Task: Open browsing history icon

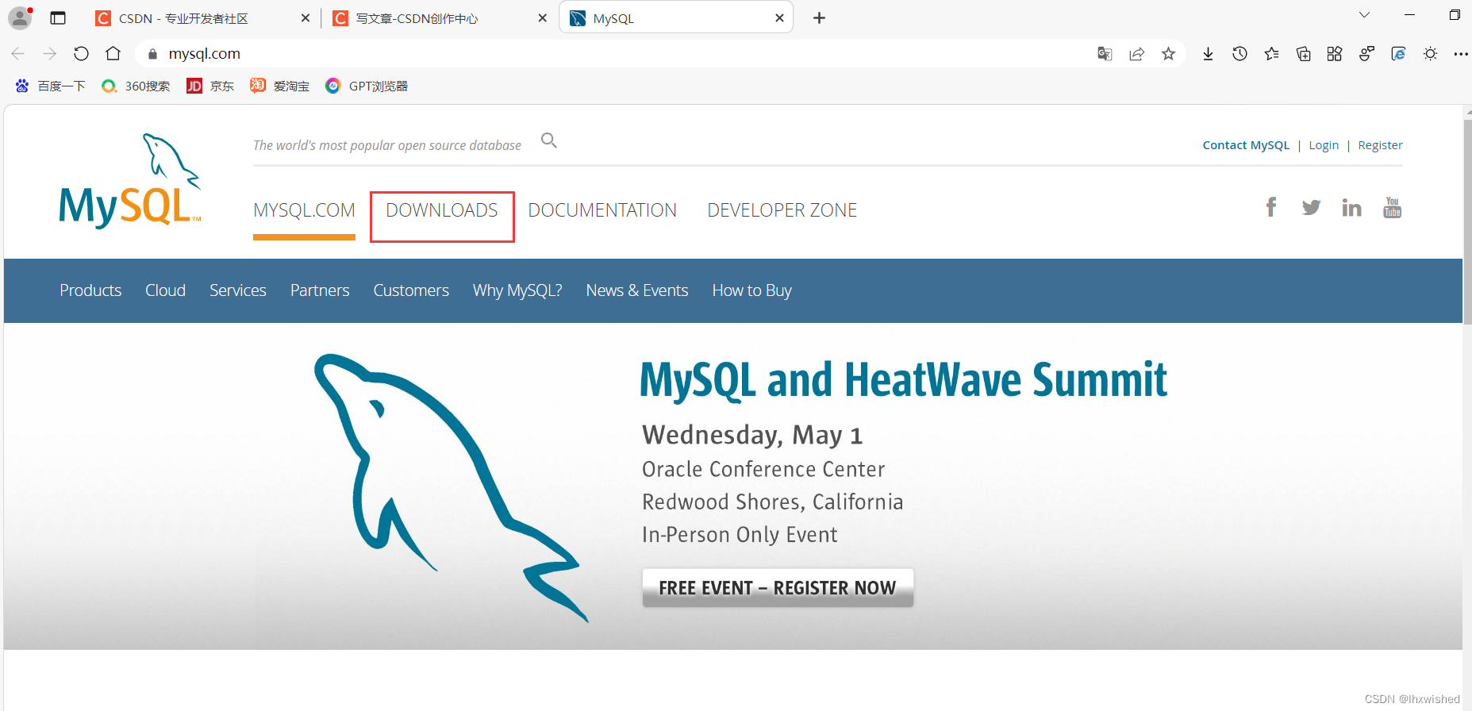Action: (1239, 53)
